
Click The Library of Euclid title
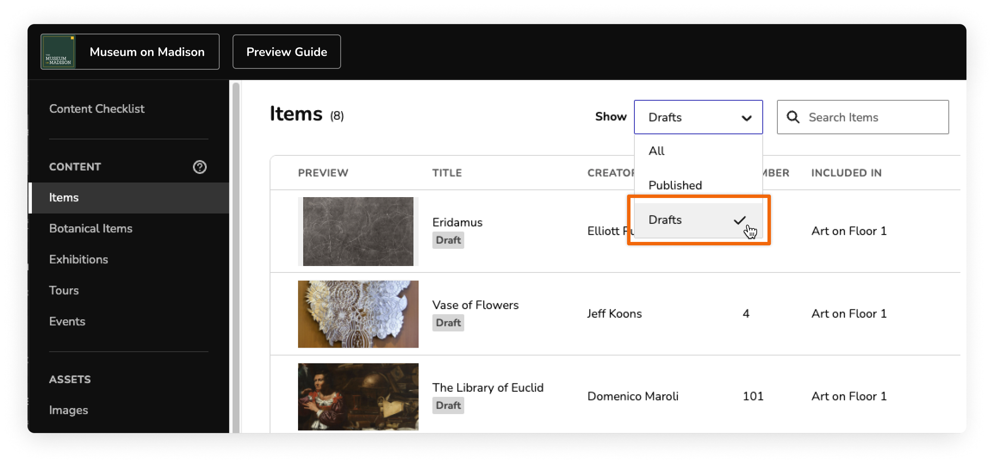pos(488,388)
